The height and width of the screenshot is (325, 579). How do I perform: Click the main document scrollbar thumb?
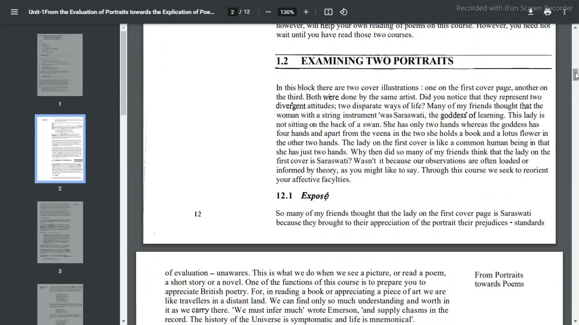click(575, 75)
